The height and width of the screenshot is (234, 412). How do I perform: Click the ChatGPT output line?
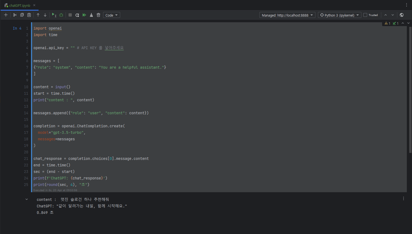[82, 206]
